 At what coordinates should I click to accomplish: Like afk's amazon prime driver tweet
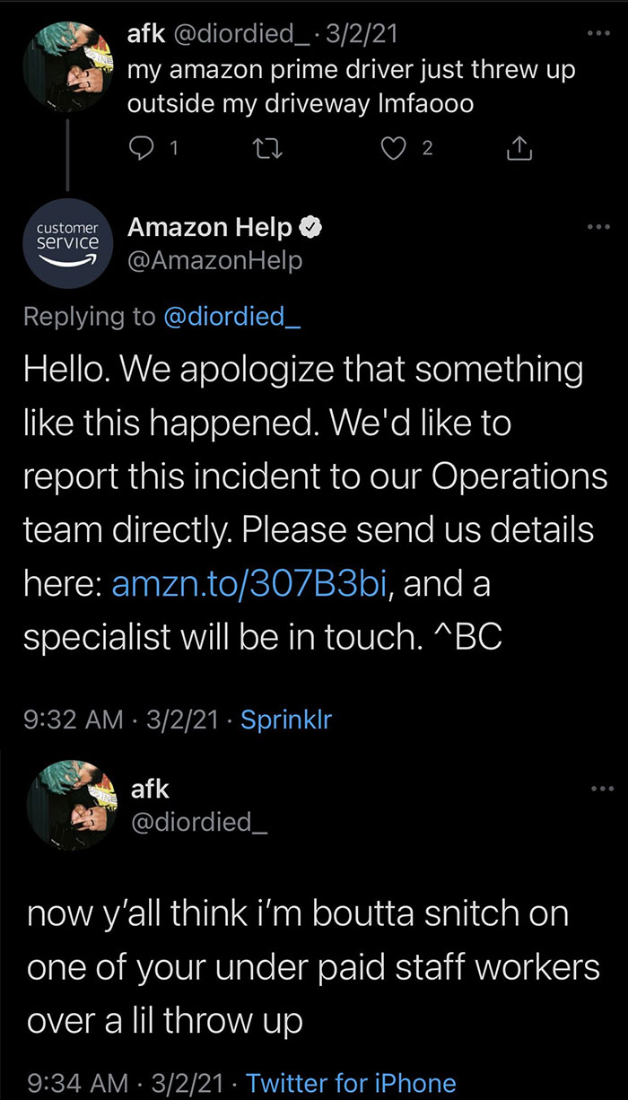[x=392, y=146]
